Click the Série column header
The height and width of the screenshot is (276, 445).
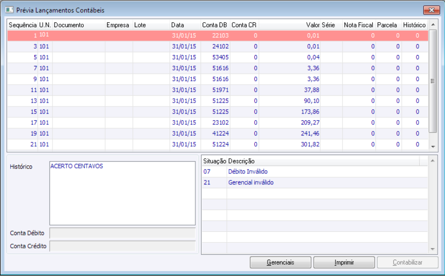(332, 25)
